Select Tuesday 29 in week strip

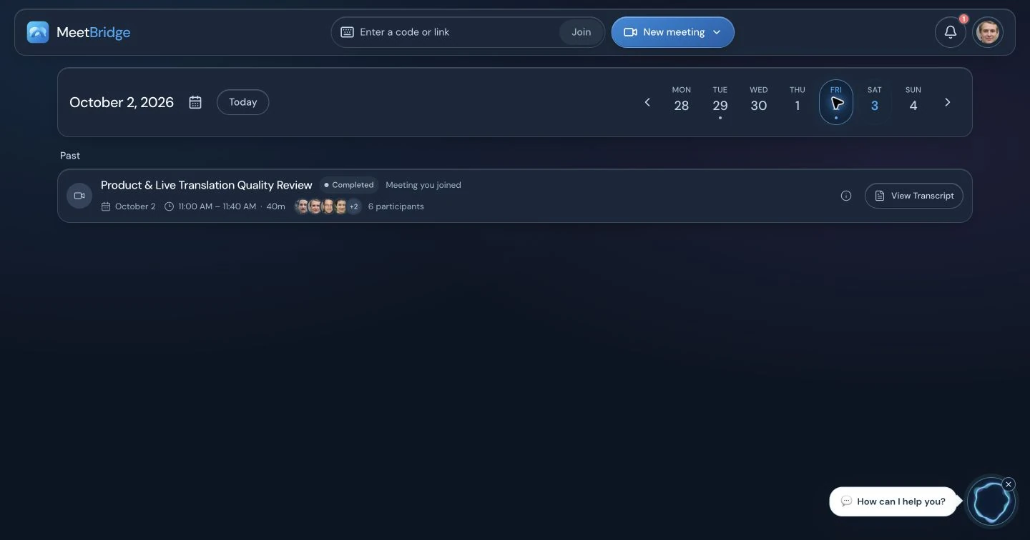pyautogui.click(x=720, y=101)
